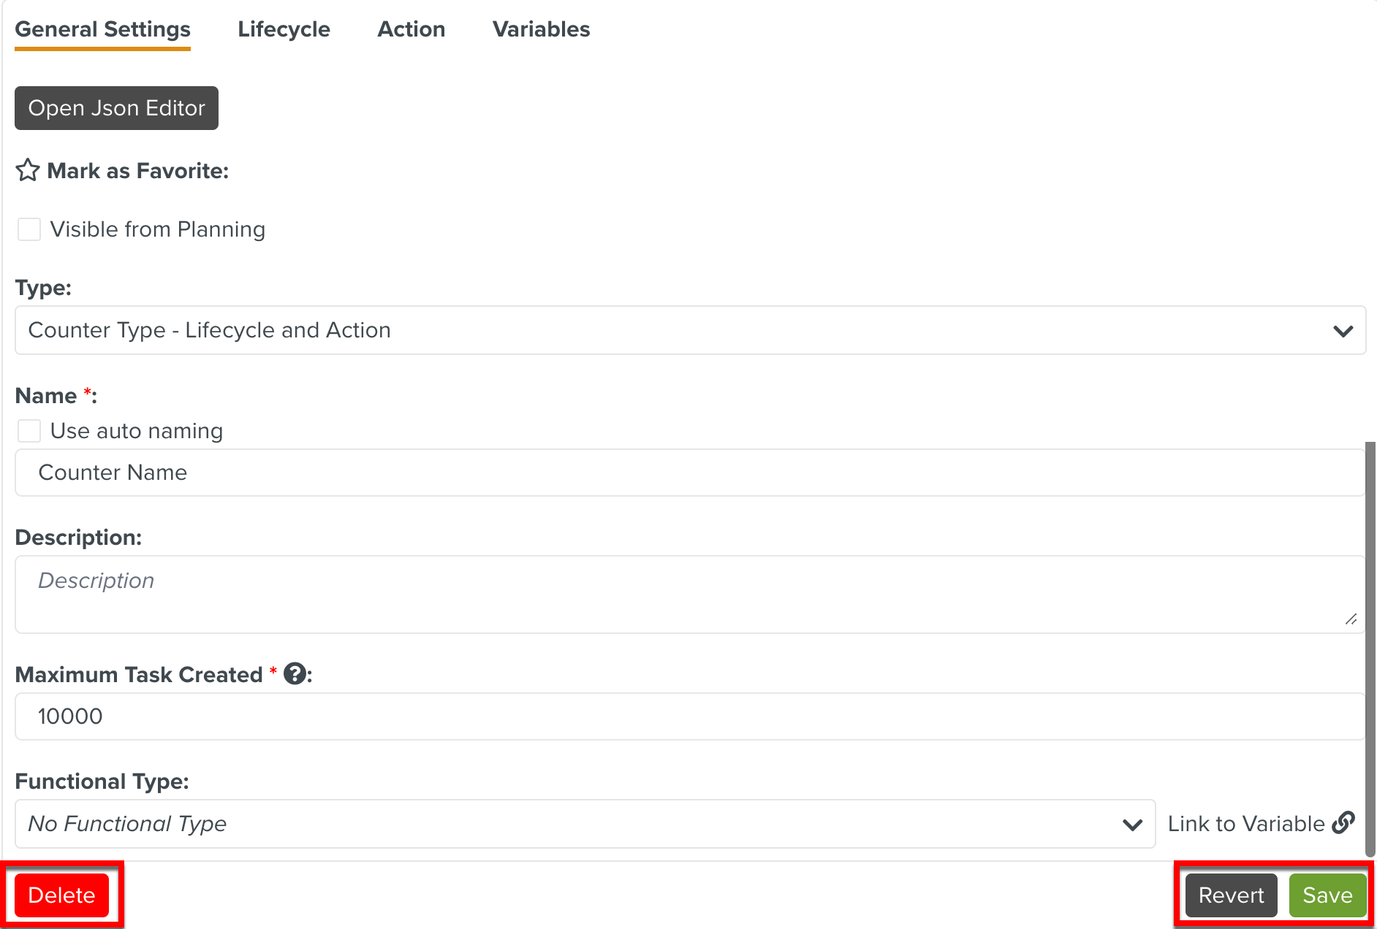Focus the Maximum Task Created field
Screen dimensions: 1377x929
[689, 716]
